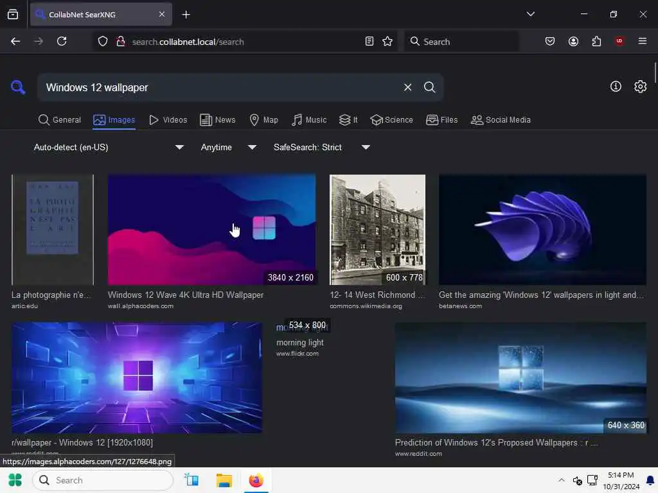This screenshot has height=493, width=658.
Task: Clear the search query with X
Action: 407,87
